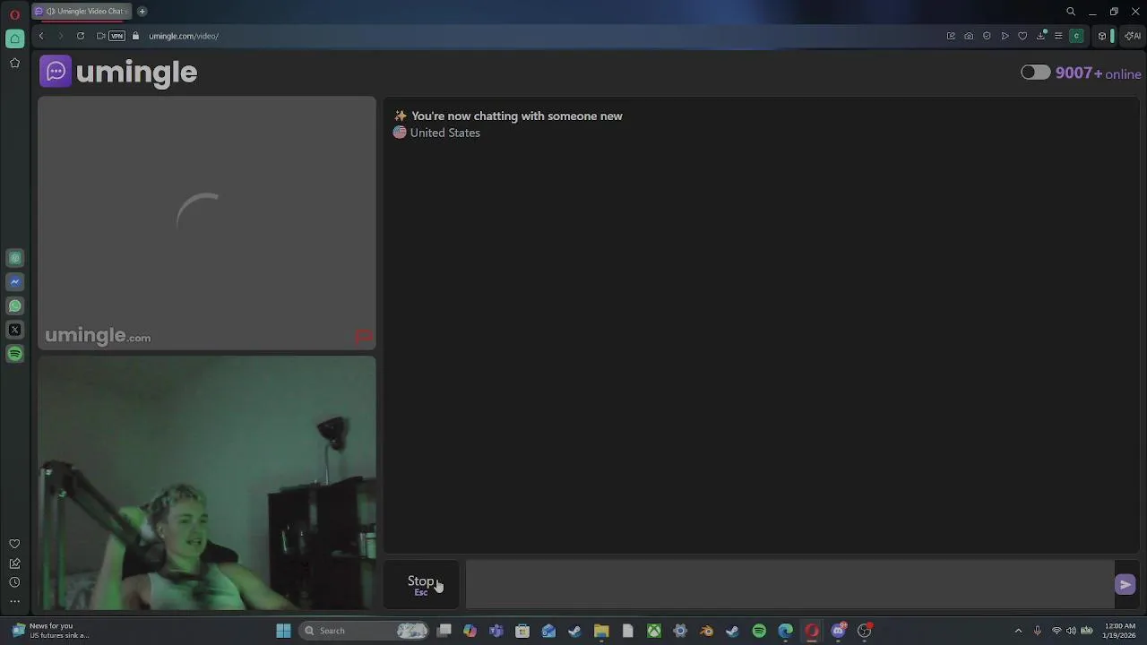
Task: Click the site lock security icon
Action: 136,36
